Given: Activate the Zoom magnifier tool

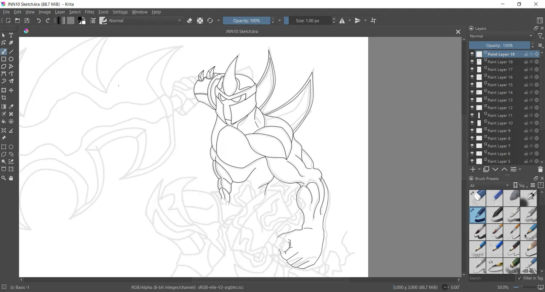Looking at the screenshot, I should pos(4,178).
